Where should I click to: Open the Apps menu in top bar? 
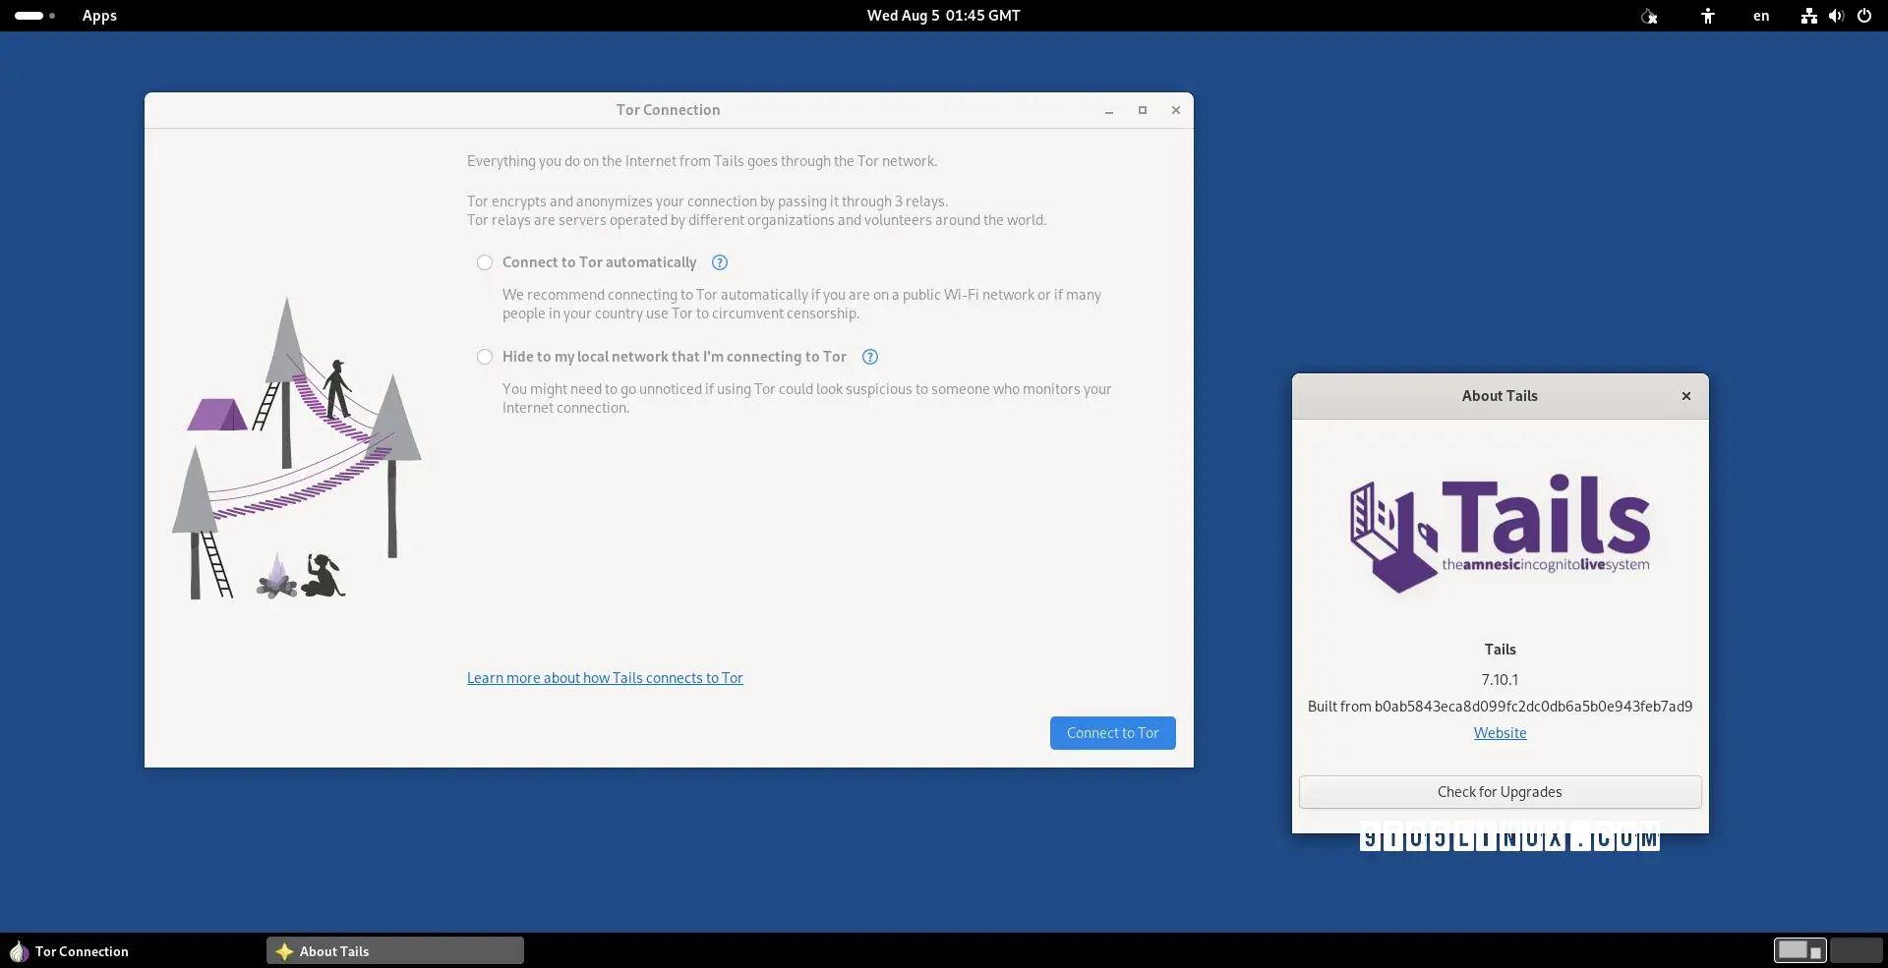(x=99, y=16)
